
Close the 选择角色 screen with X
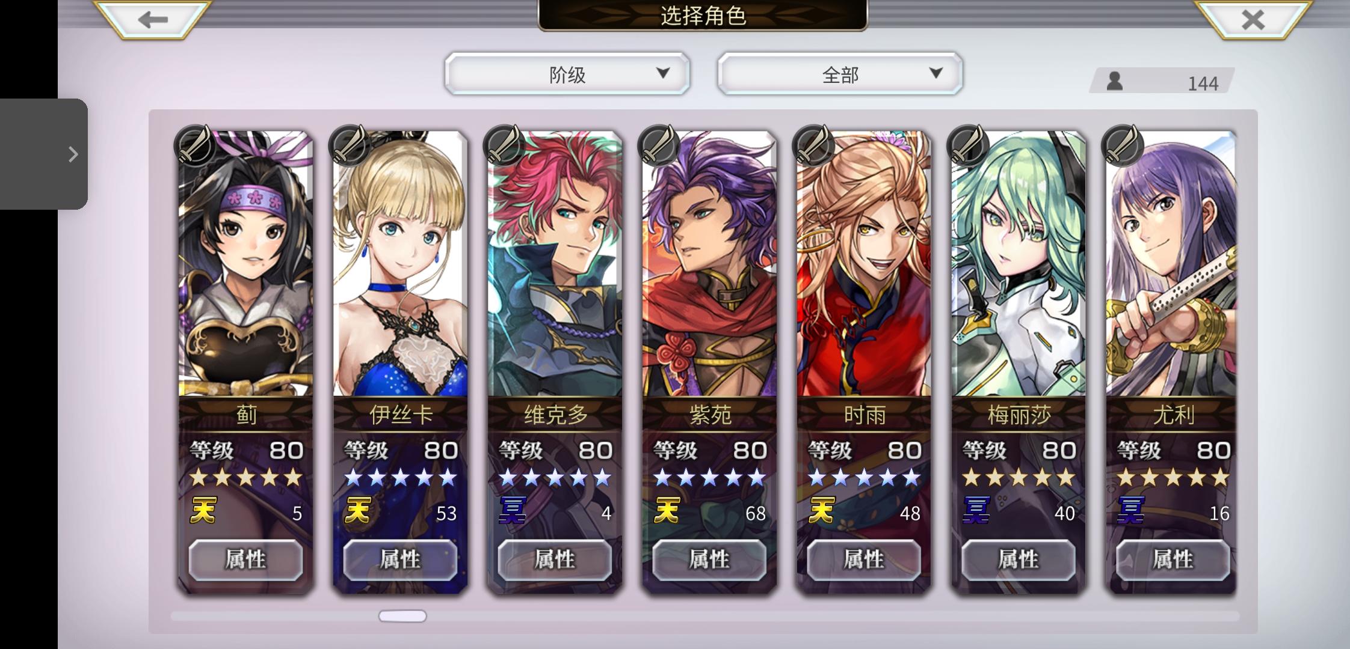click(x=1253, y=19)
